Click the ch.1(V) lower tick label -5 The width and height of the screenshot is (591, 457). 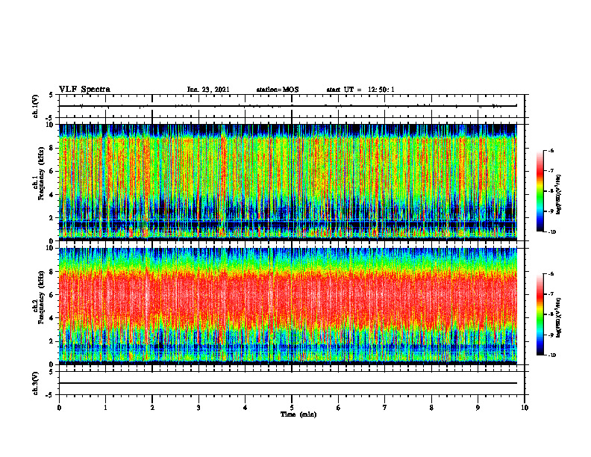pos(51,118)
